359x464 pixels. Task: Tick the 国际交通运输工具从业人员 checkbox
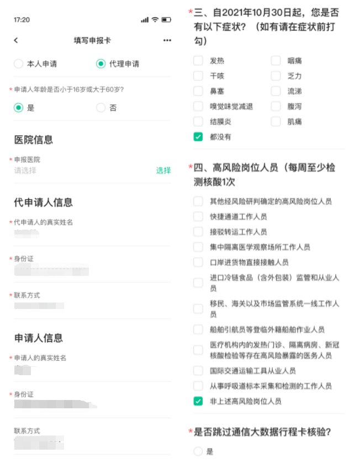(x=198, y=371)
